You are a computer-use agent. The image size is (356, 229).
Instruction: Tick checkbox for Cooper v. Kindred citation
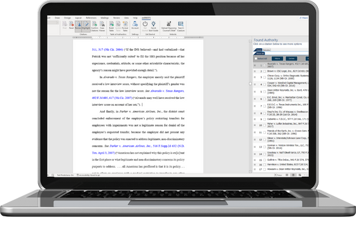coord(264,84)
